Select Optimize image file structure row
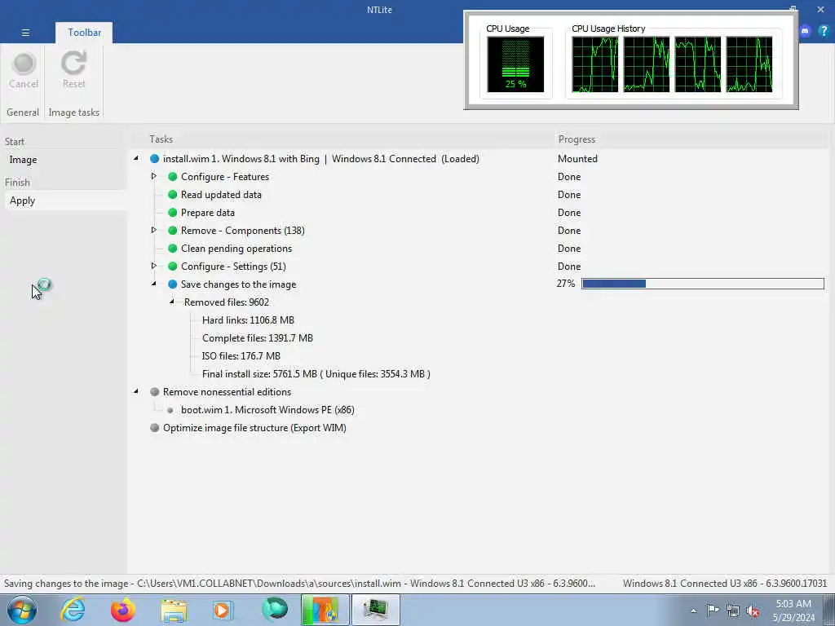Image resolution: width=835 pixels, height=626 pixels. point(254,427)
